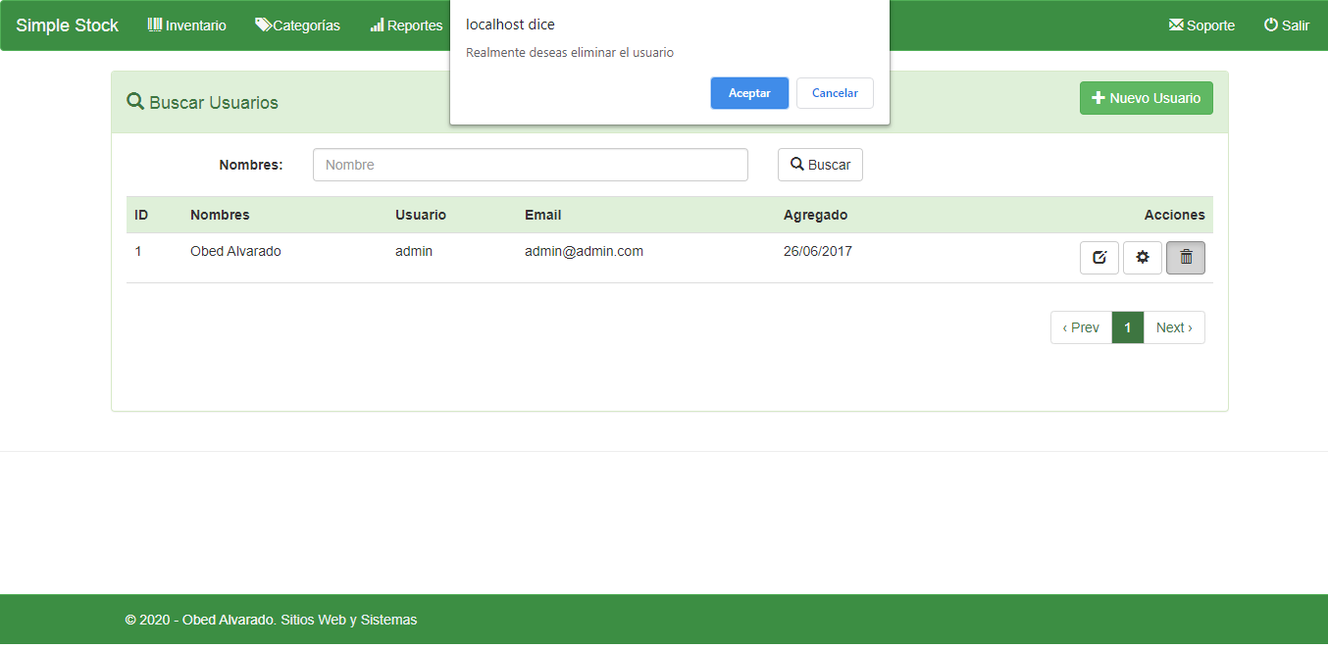
Task: Click the trash icon to delete user admin
Action: (1186, 258)
